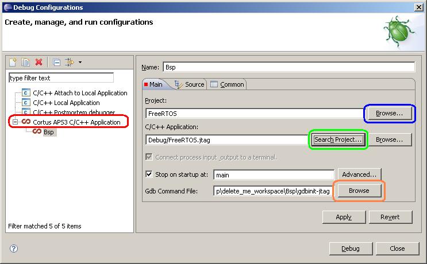Collapse the Cortus APS3 C/C++ Application node
Screen dimensions: 427x264
[x=16, y=122]
